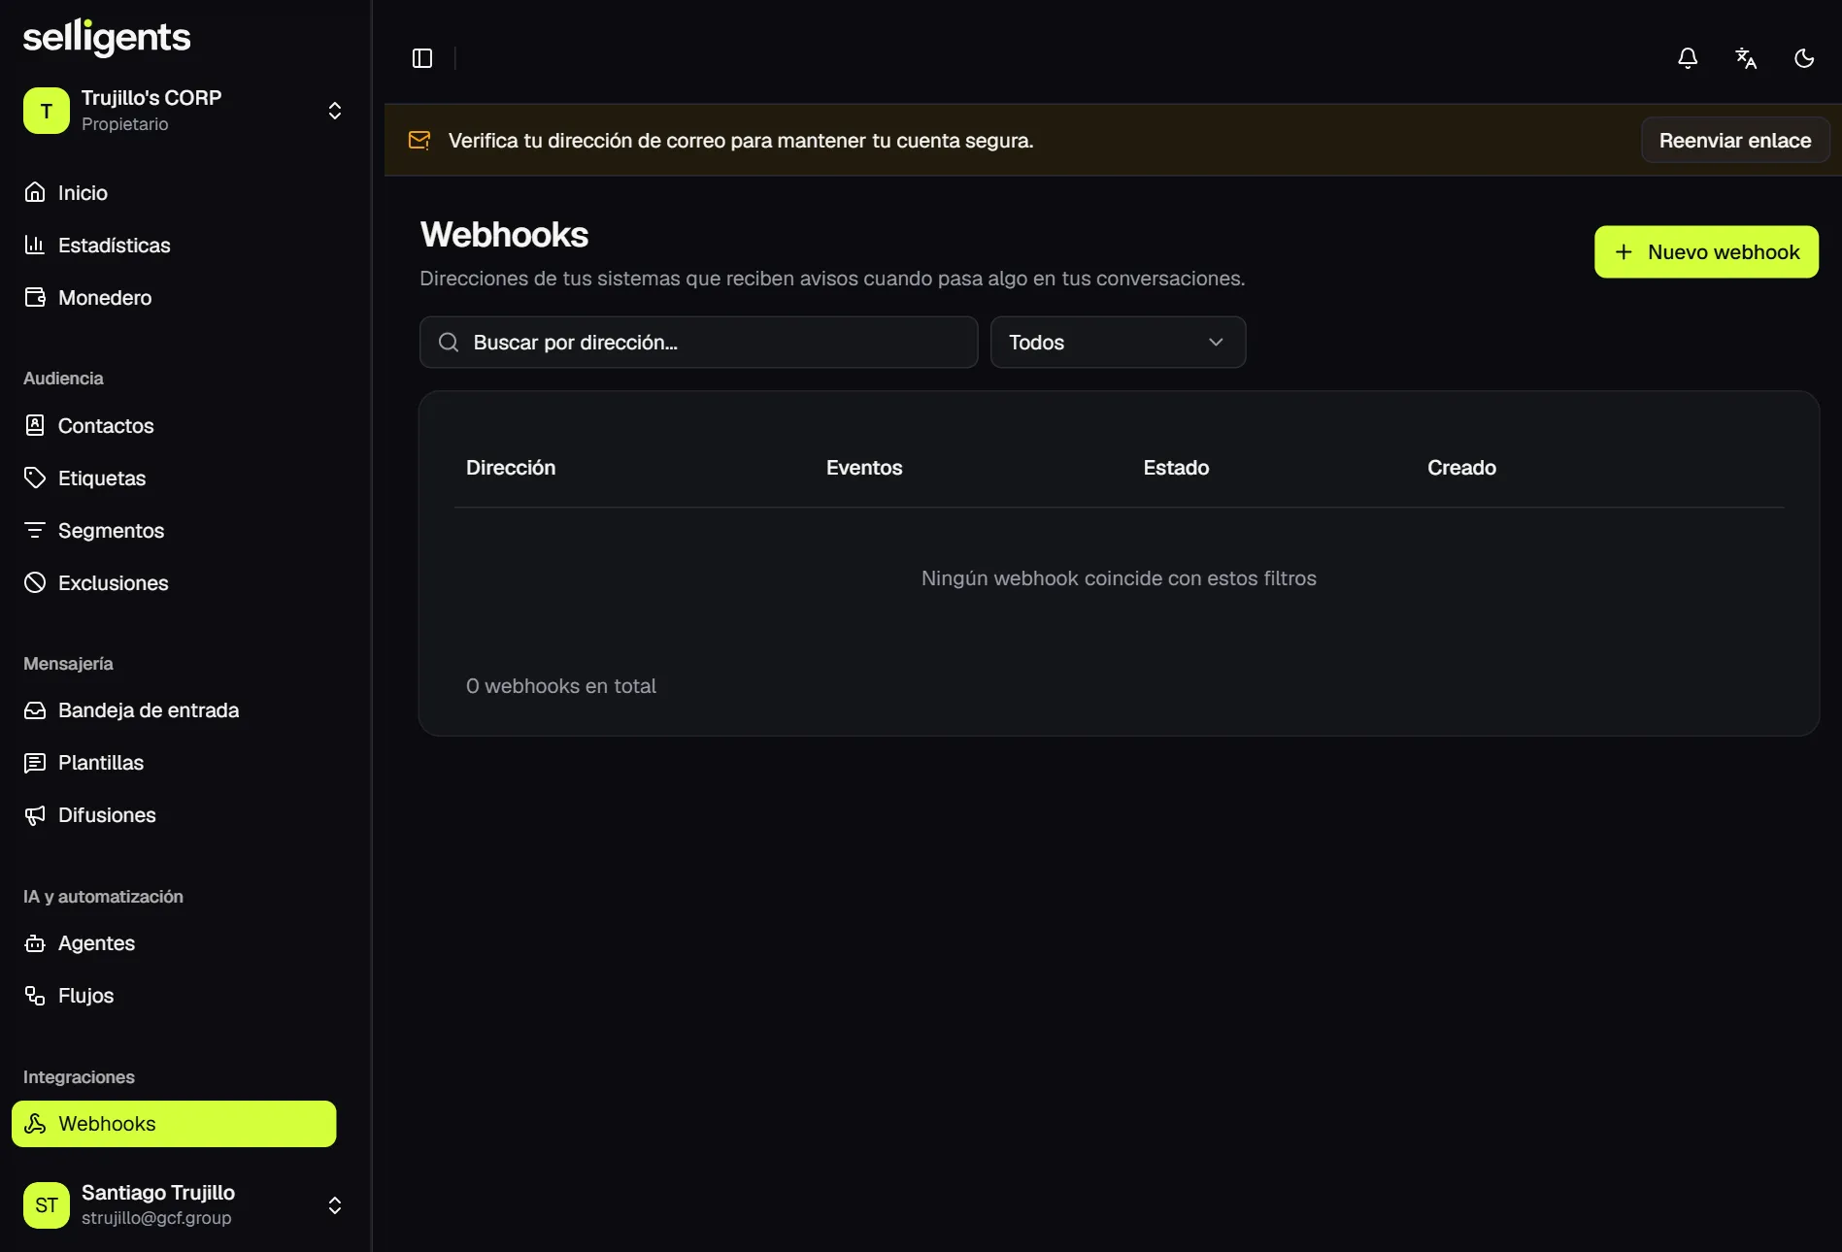Image resolution: width=1842 pixels, height=1252 pixels.
Task: Toggle dark mode moon icon
Action: point(1804,58)
